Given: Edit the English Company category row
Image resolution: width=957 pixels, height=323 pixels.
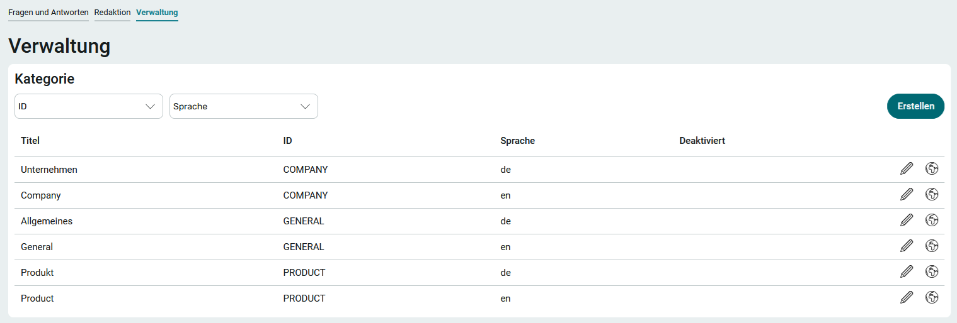Looking at the screenshot, I should click(x=907, y=195).
